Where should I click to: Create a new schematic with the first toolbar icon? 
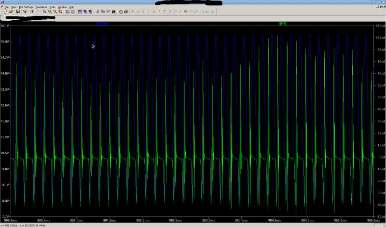click(x=5, y=12)
